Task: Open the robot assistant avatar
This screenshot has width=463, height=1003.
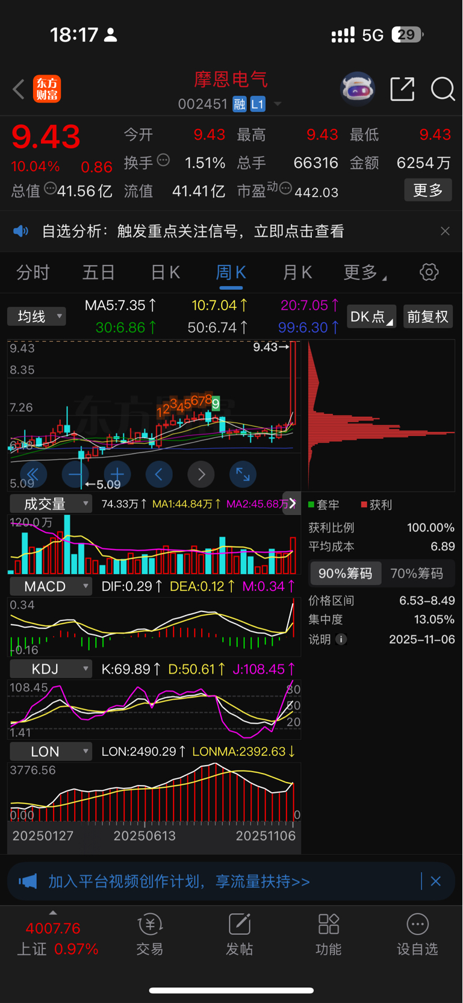Action: tap(358, 89)
